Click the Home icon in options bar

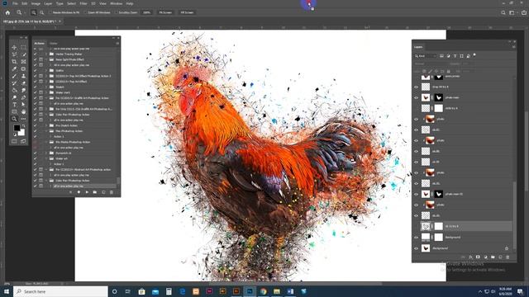(x=7, y=12)
